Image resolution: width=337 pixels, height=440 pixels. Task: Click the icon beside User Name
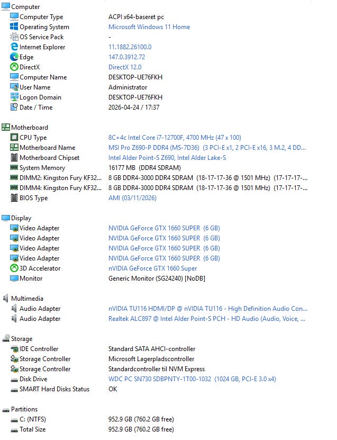tap(14, 87)
